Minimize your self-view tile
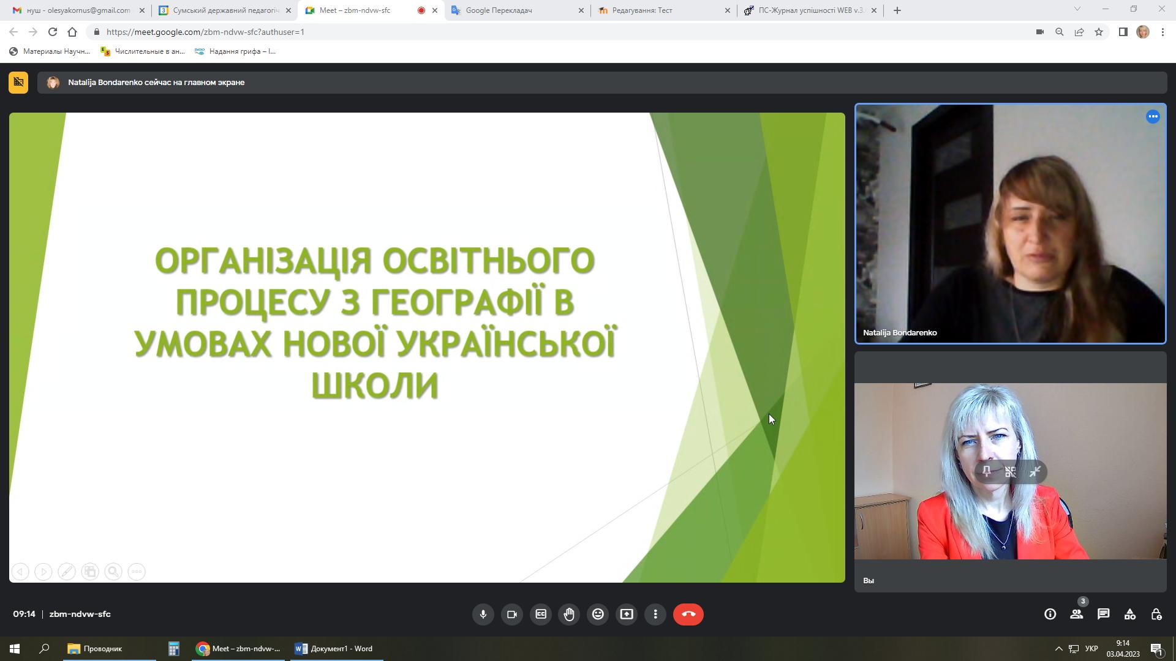1176x661 pixels. point(1035,472)
